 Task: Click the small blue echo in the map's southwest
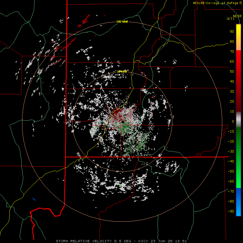click(x=34, y=199)
